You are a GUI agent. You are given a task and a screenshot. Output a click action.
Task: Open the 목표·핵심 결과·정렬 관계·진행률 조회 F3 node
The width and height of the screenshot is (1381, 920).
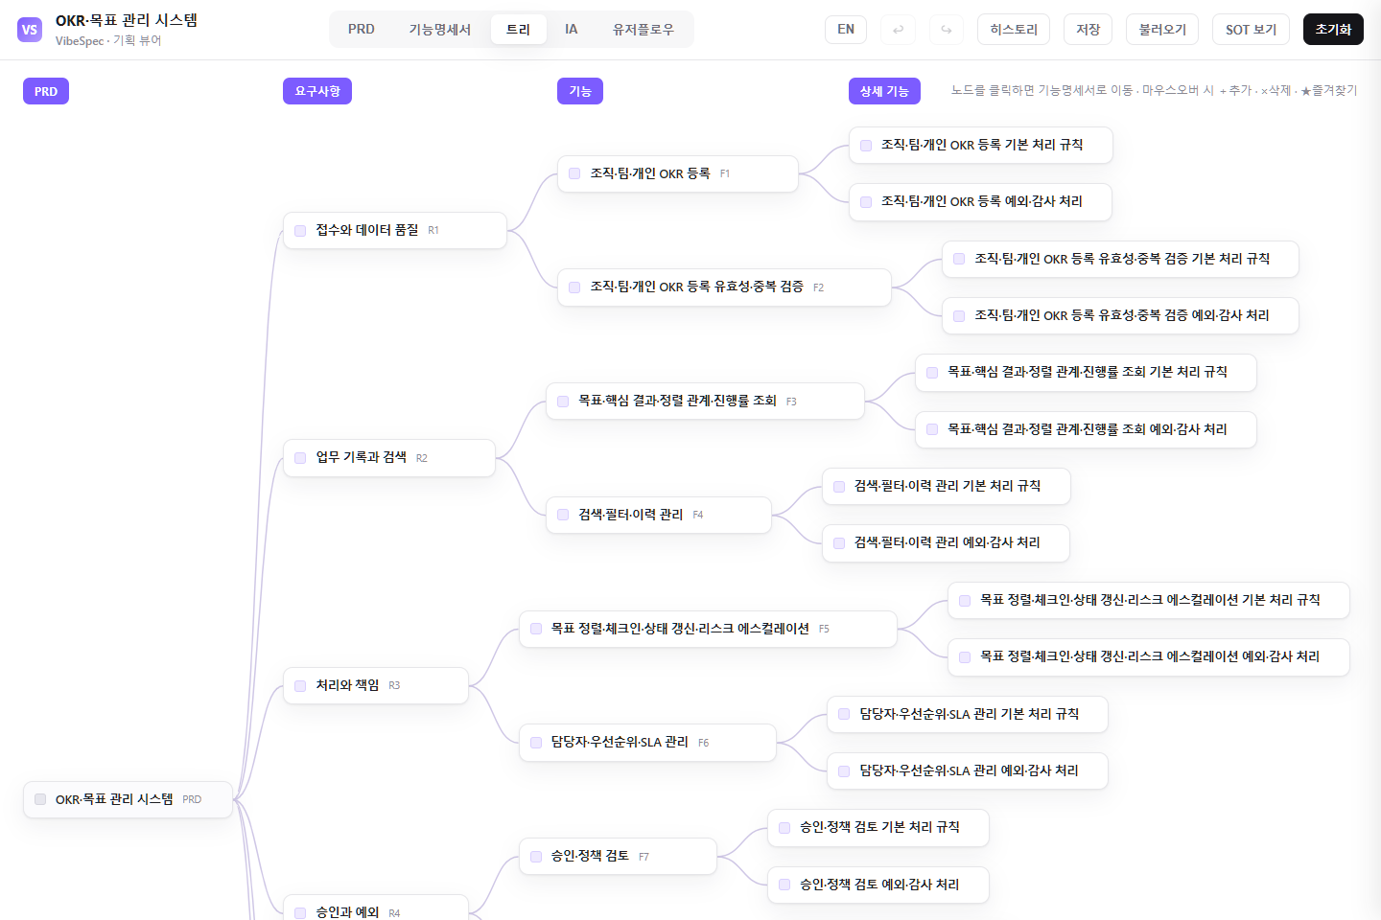coord(705,401)
